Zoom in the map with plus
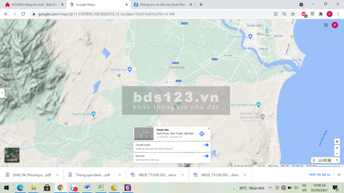 (x=337, y=148)
